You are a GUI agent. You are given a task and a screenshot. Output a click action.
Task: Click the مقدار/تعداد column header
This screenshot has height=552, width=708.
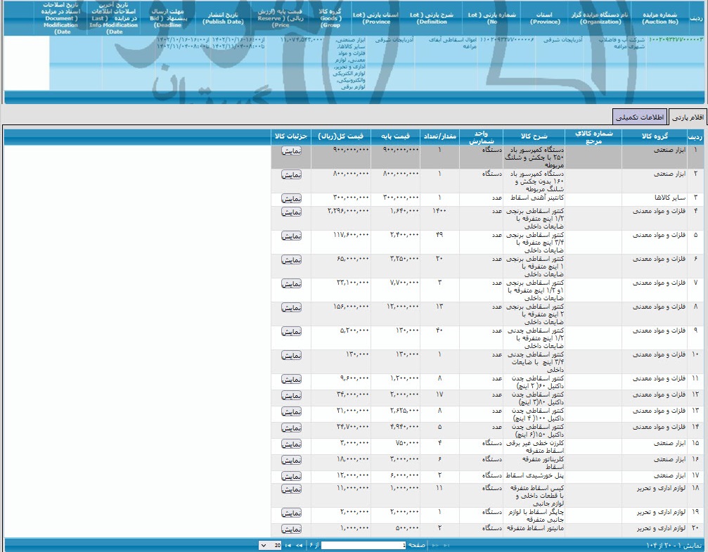point(442,136)
